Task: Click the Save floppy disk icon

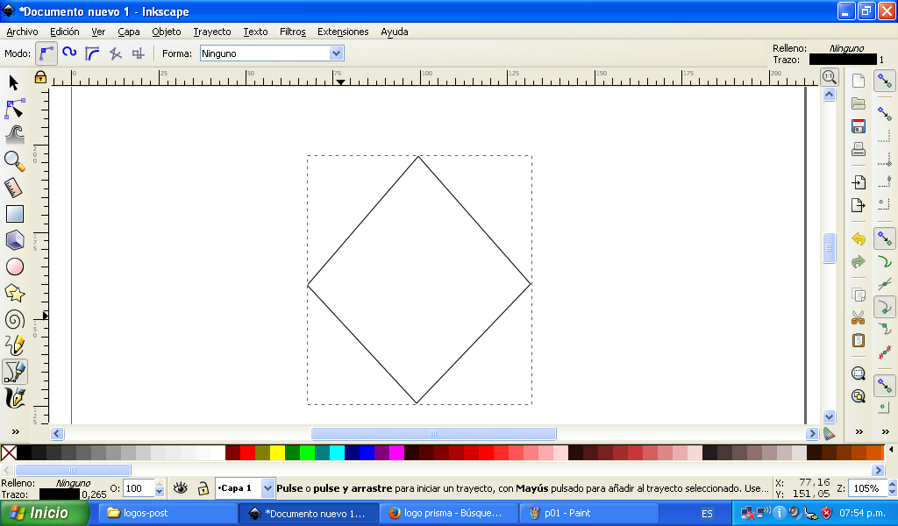Action: (858, 126)
